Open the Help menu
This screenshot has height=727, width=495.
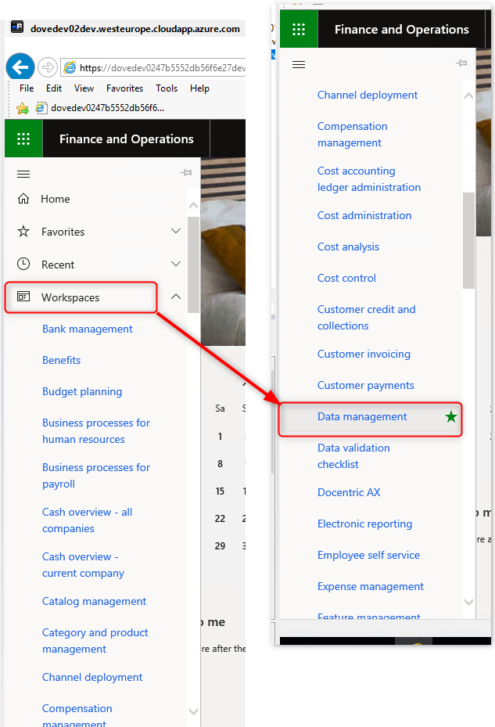(x=199, y=88)
